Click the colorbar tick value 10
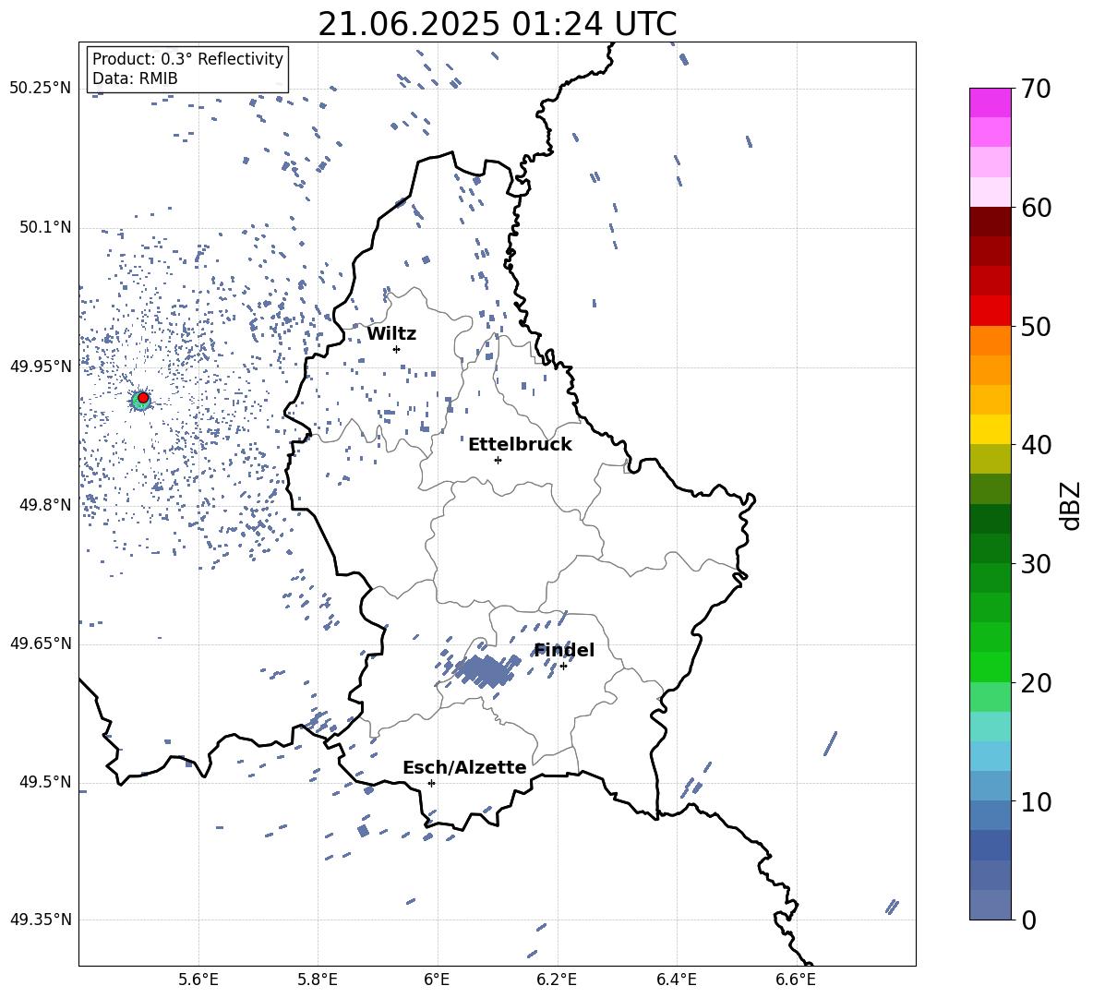The image size is (1093, 998). coord(1037,801)
